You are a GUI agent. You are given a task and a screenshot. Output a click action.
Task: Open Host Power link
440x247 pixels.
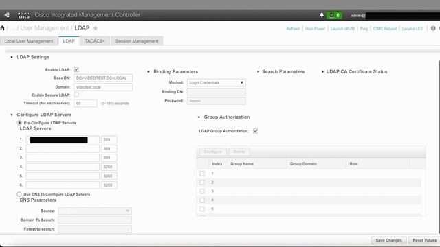315,29
